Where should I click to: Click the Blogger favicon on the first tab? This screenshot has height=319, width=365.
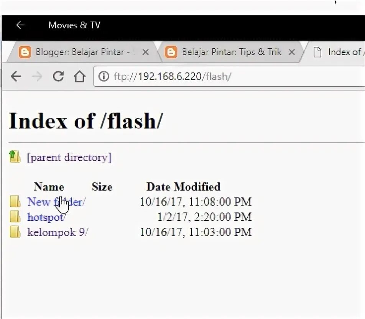point(25,52)
